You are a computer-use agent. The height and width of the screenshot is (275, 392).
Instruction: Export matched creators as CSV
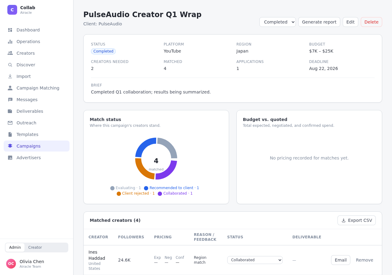356,220
